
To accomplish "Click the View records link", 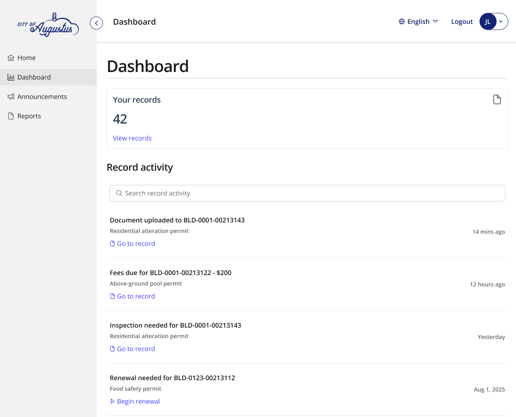I will 132,138.
